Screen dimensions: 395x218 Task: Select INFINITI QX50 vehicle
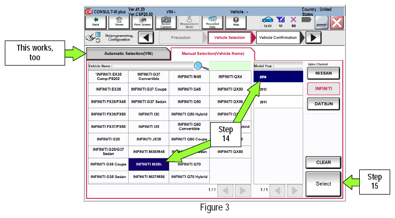230,89
